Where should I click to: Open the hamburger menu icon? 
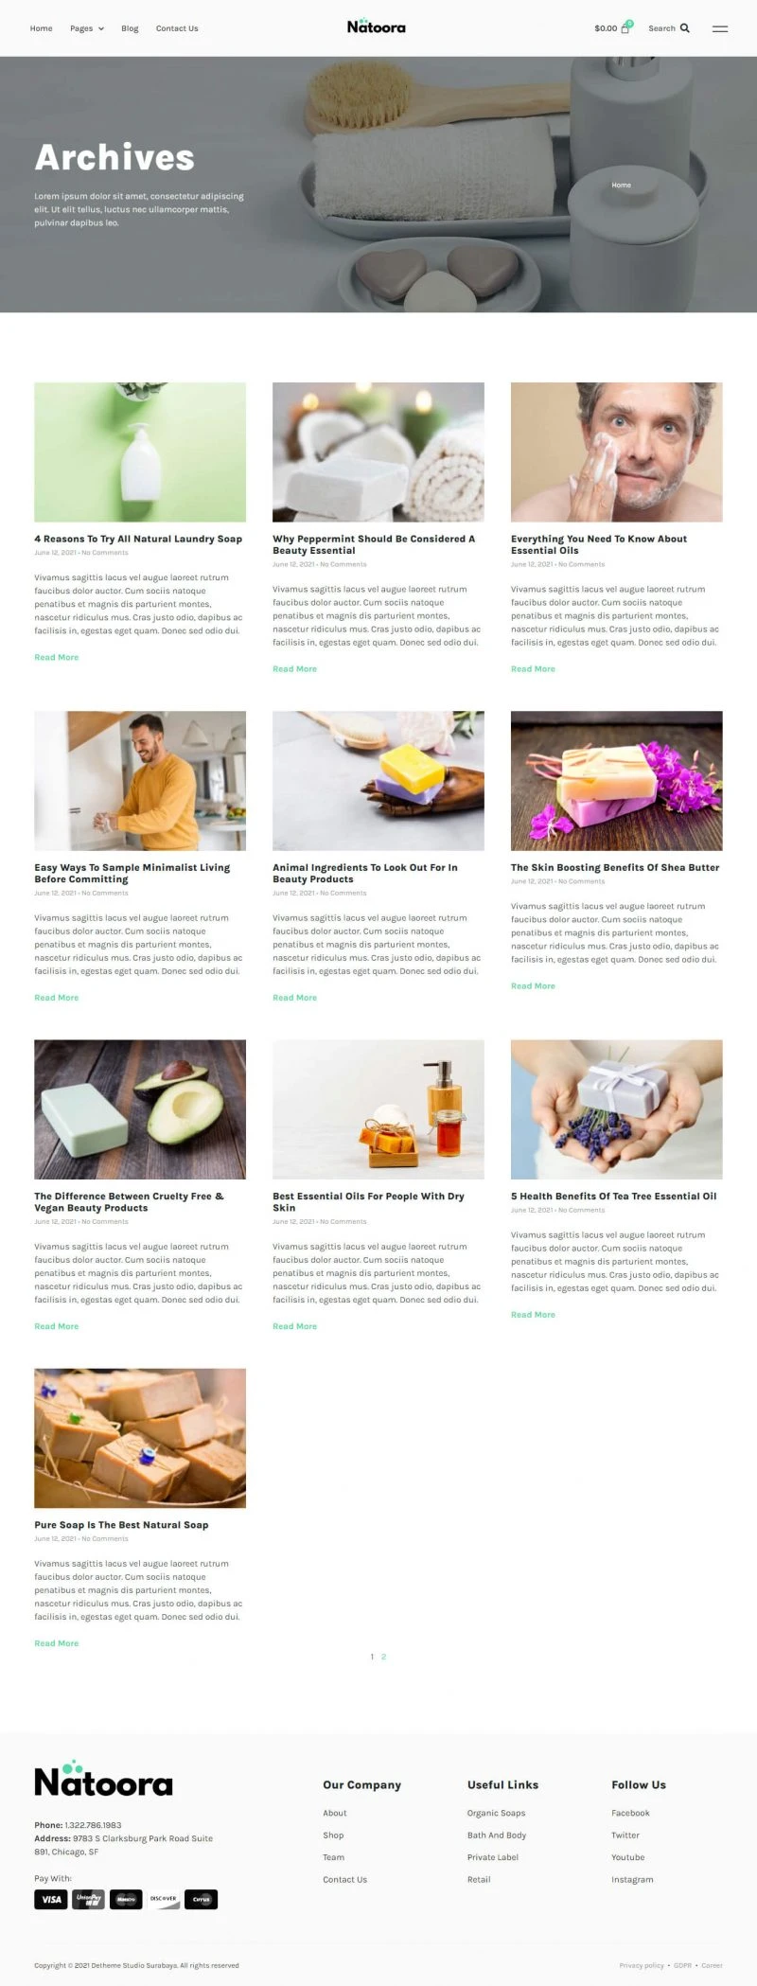pyautogui.click(x=720, y=28)
